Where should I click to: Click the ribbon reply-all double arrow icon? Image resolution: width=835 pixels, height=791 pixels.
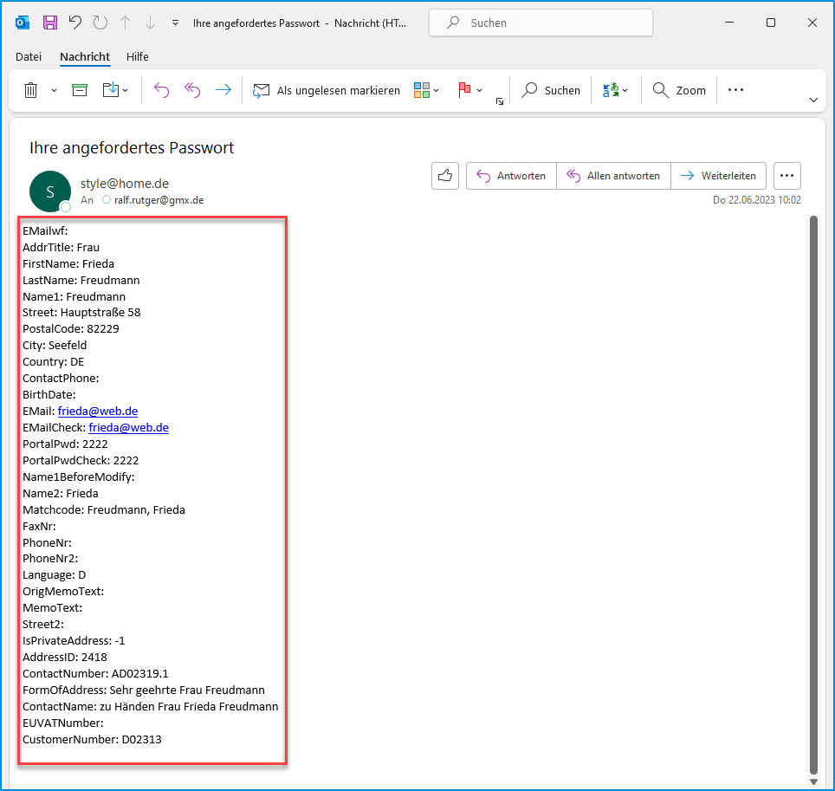(x=192, y=90)
